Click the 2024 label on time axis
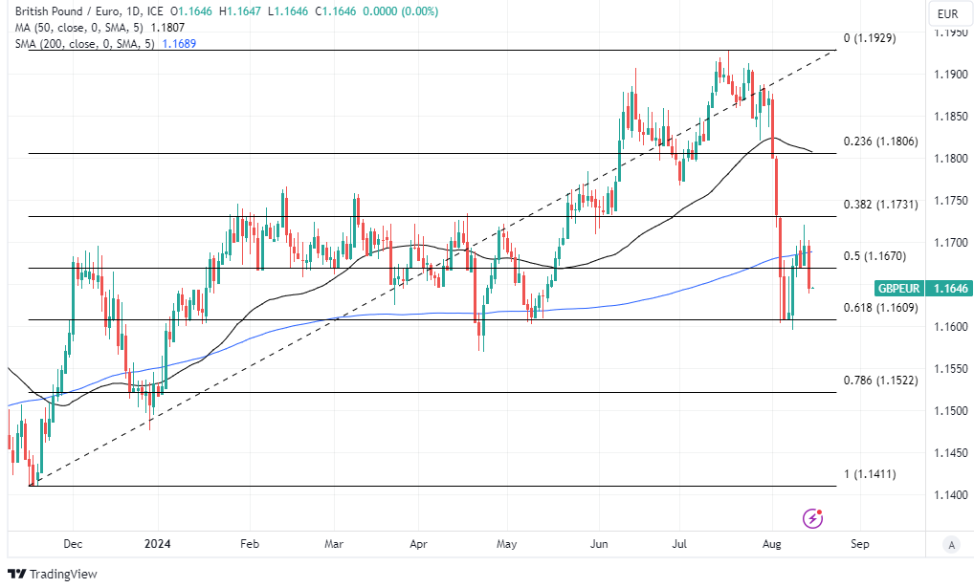 (157, 543)
